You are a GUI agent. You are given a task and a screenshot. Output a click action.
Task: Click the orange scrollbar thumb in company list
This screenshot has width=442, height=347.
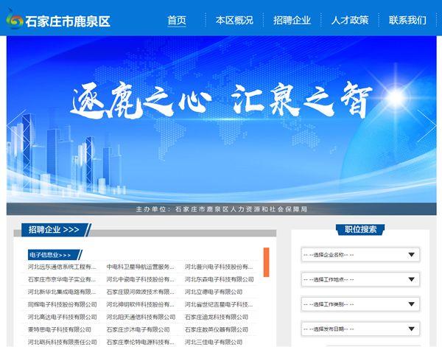point(266,262)
